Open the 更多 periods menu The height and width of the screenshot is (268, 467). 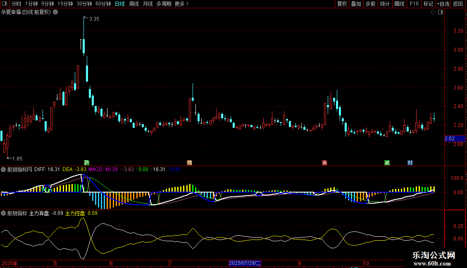(x=181, y=4)
